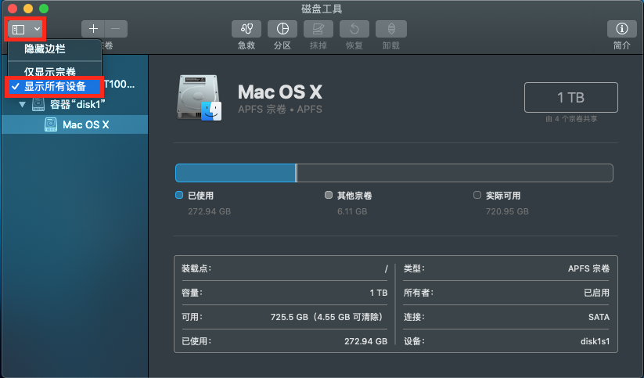Select the Mac OS X volume in sidebar
Screen dimensions: 644x378
coord(85,124)
